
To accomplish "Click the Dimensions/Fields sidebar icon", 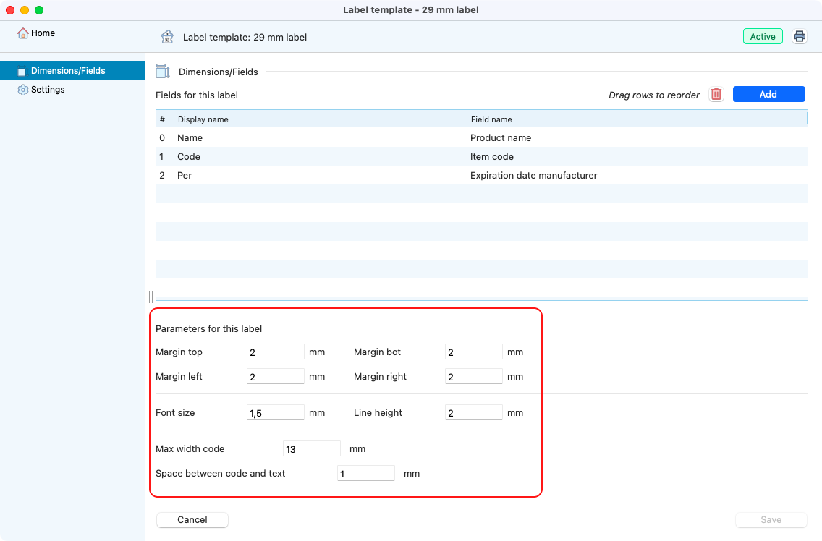I will click(x=22, y=72).
